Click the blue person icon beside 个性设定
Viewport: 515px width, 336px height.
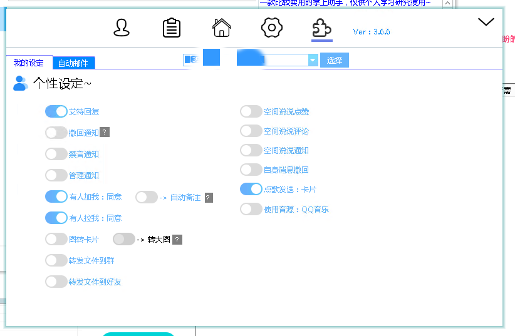pos(21,83)
